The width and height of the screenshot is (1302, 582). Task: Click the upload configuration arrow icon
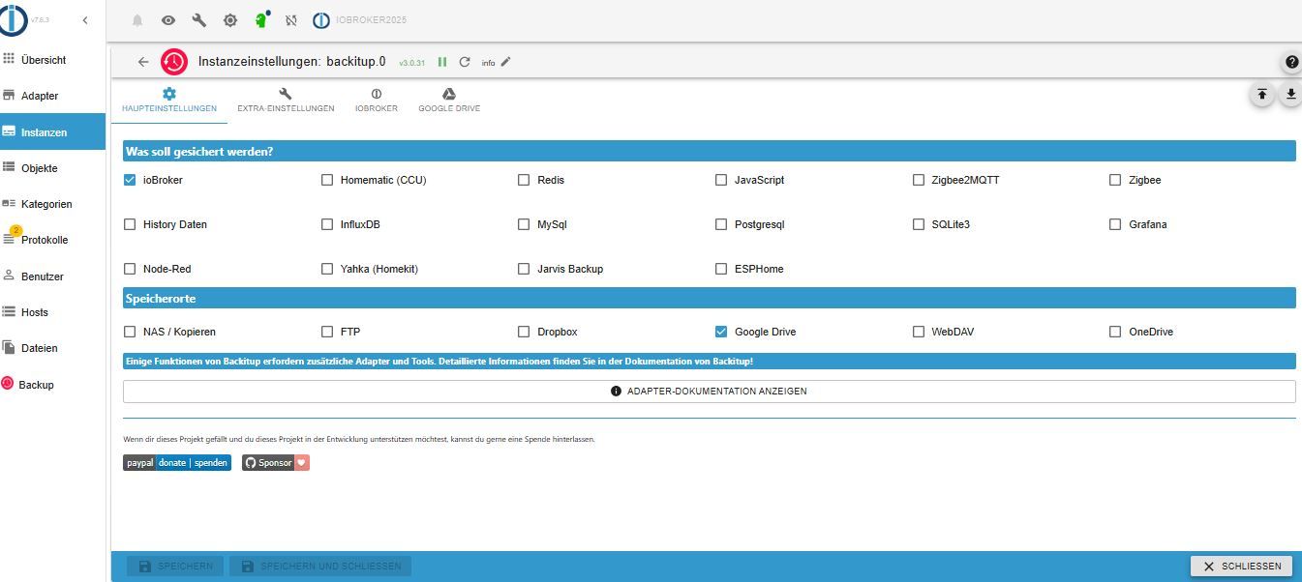[1262, 95]
